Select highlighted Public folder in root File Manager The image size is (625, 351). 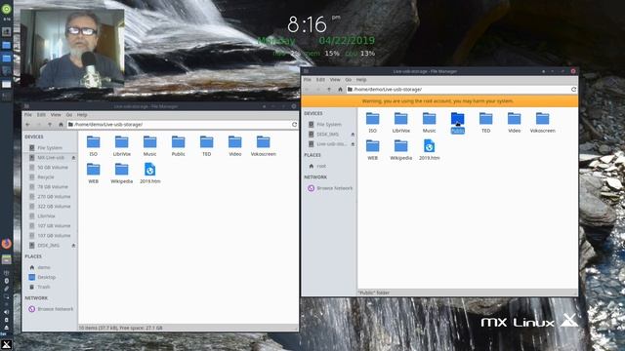click(x=458, y=122)
